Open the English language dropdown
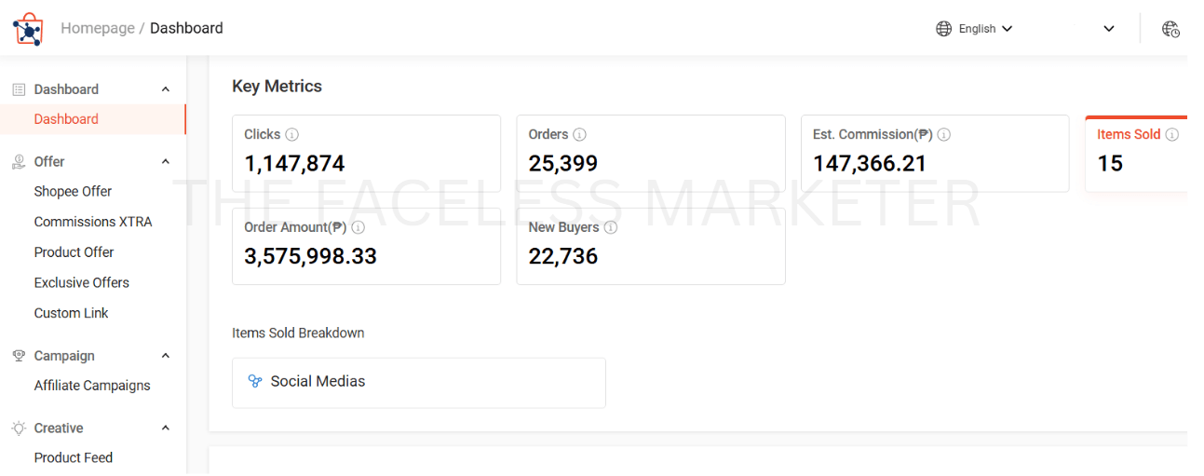Image resolution: width=1204 pixels, height=476 pixels. (x=974, y=29)
